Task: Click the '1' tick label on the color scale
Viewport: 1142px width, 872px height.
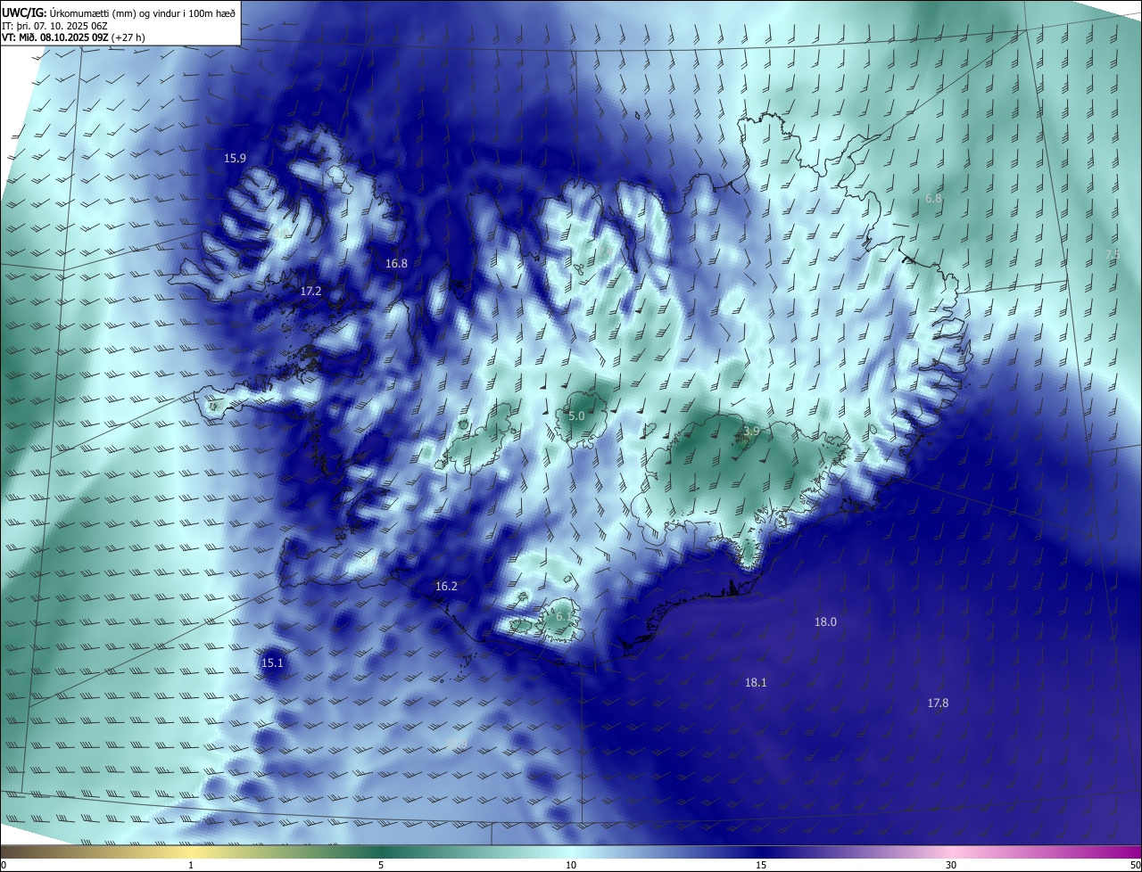Action: (191, 865)
